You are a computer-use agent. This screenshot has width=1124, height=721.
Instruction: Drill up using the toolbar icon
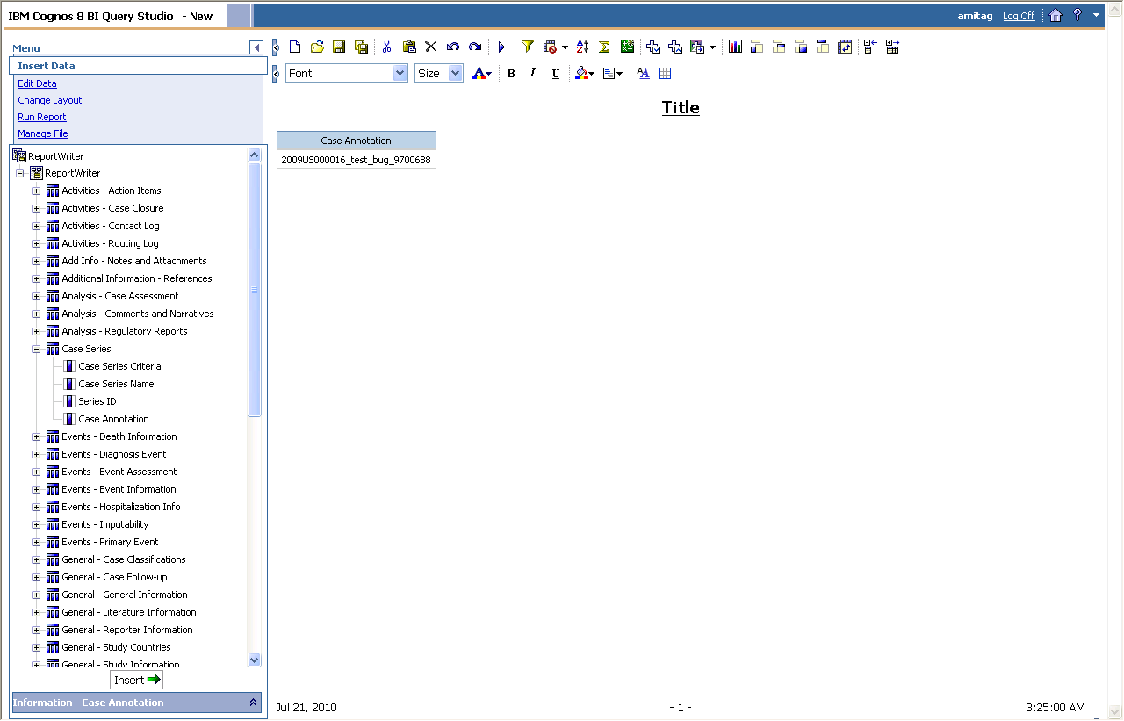tap(675, 47)
